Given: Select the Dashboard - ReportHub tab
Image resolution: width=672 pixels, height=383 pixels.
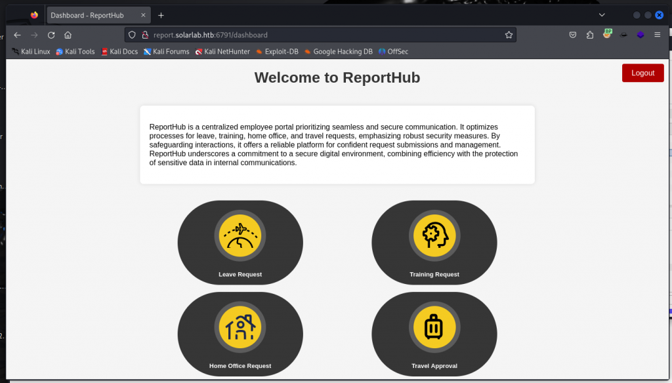Looking at the screenshot, I should [x=98, y=15].
